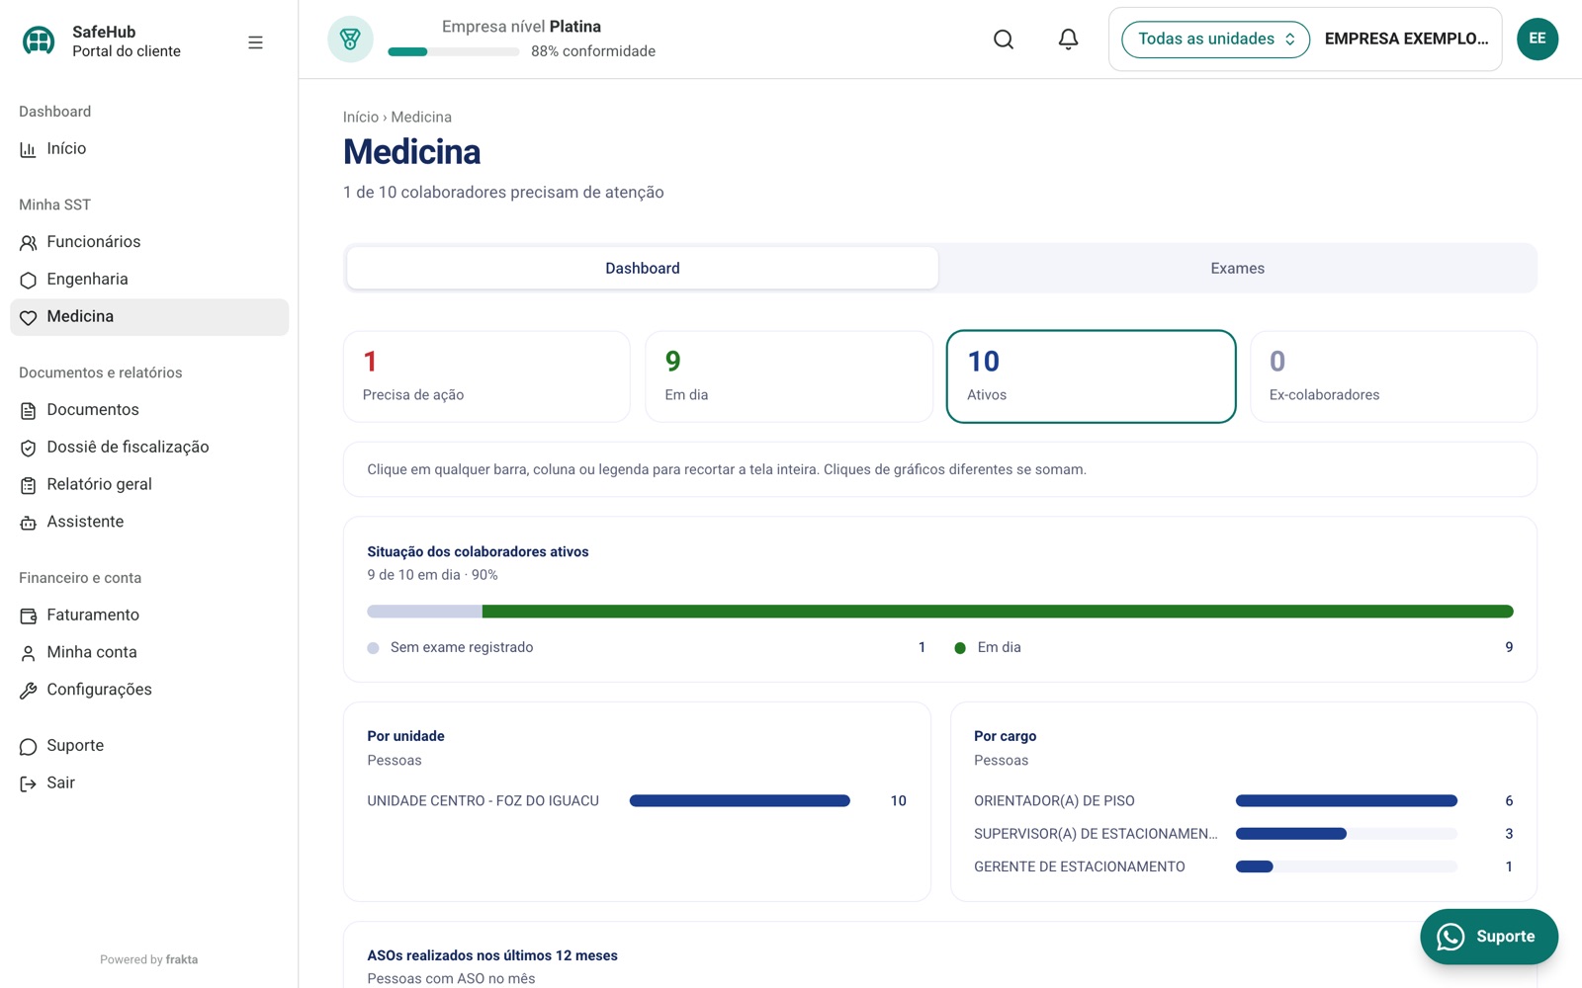Open Faturamento page

click(149, 616)
